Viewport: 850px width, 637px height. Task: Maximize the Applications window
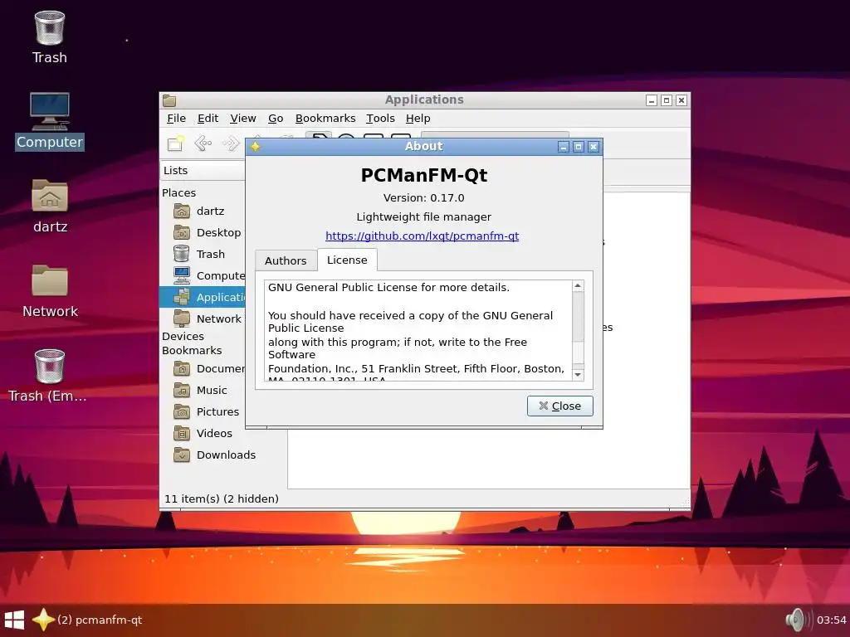point(667,100)
